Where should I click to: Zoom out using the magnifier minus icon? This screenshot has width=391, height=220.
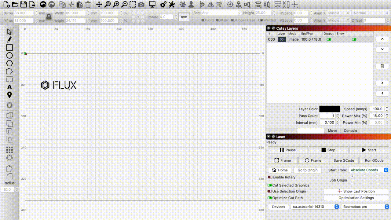124,4
